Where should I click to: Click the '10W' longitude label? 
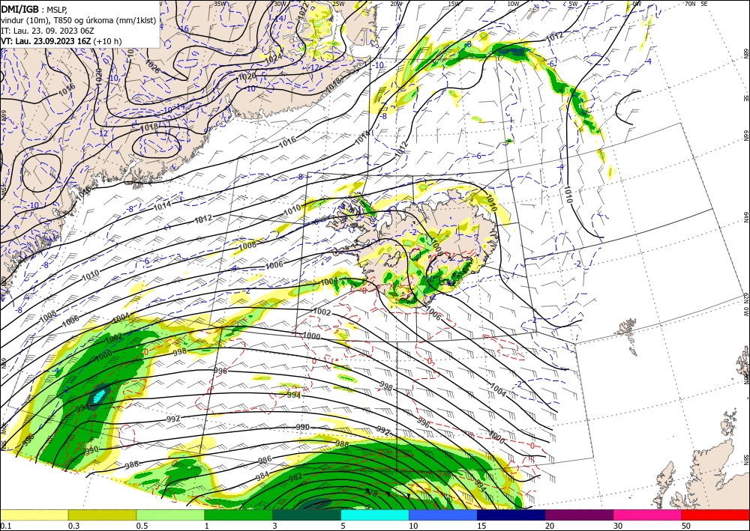pos(513,4)
